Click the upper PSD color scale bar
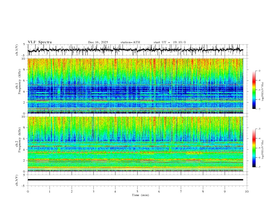The image size is (278, 215). pyautogui.click(x=254, y=90)
